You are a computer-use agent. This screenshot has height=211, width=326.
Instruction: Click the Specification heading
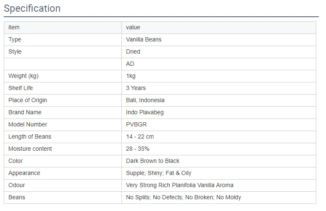[32, 8]
